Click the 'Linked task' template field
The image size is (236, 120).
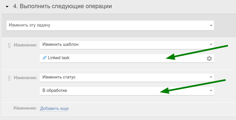127,58
